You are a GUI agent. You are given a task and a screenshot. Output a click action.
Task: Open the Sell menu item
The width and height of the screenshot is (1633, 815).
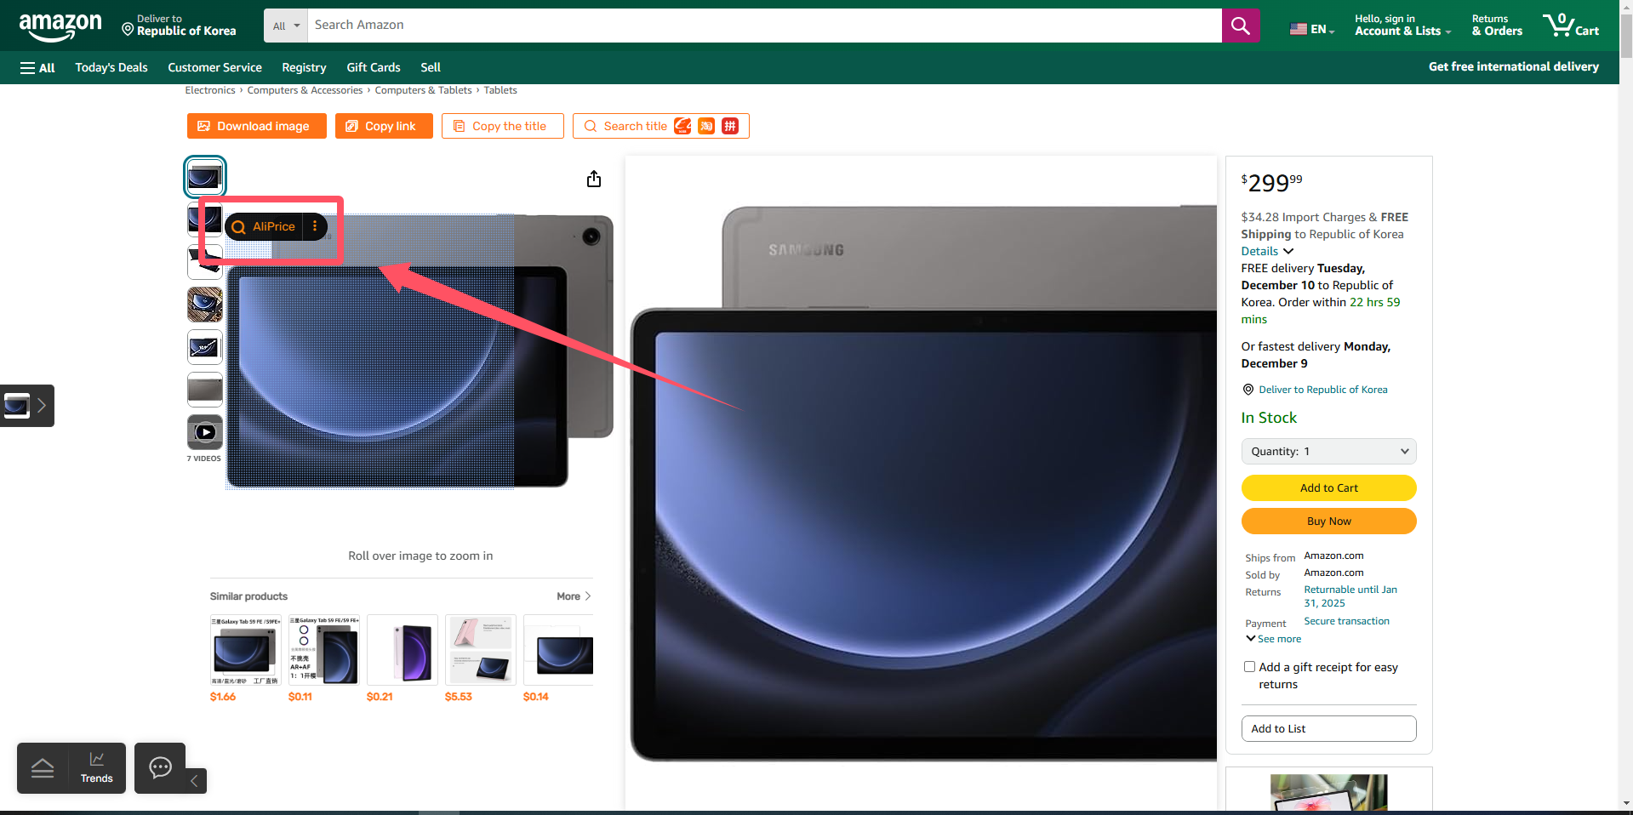click(x=431, y=67)
